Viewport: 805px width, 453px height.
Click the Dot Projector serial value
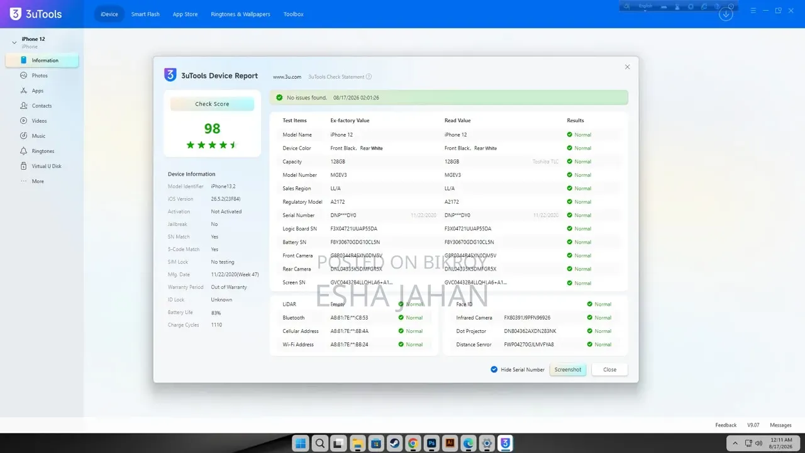[530, 331]
